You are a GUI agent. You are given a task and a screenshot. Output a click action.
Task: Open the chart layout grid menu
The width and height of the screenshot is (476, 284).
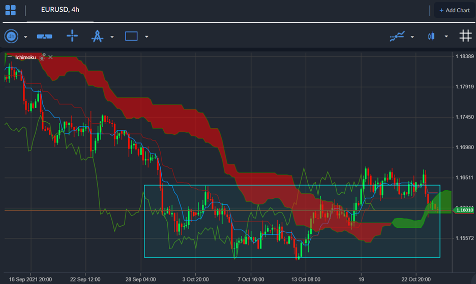pyautogui.click(x=11, y=10)
